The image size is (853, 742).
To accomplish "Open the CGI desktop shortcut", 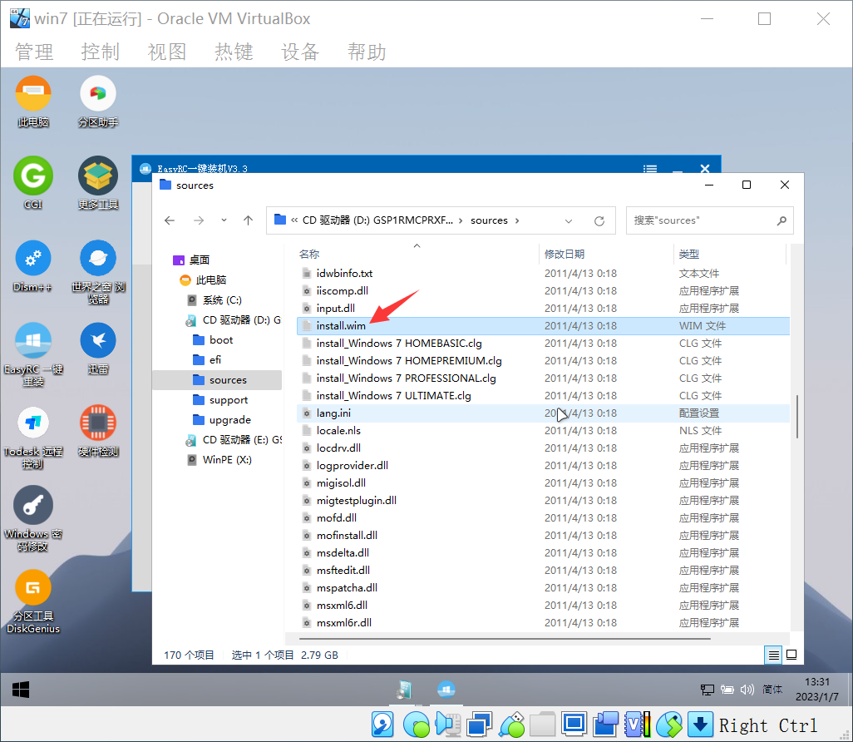I will point(33,183).
